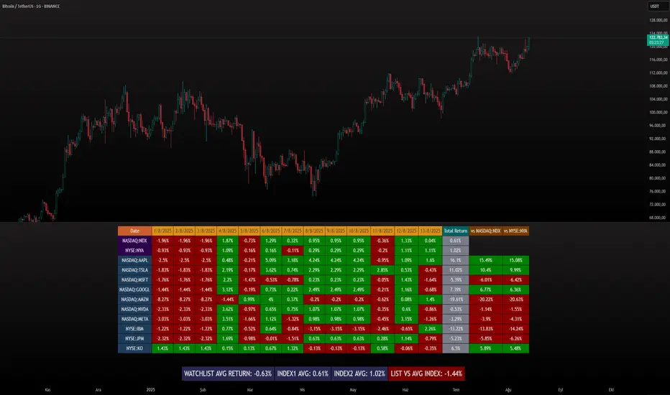The image size is (670, 395).
Task: Select the Total Return column header
Action: click(x=456, y=231)
